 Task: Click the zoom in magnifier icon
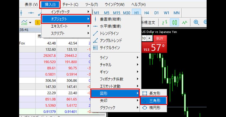coord(196,23)
